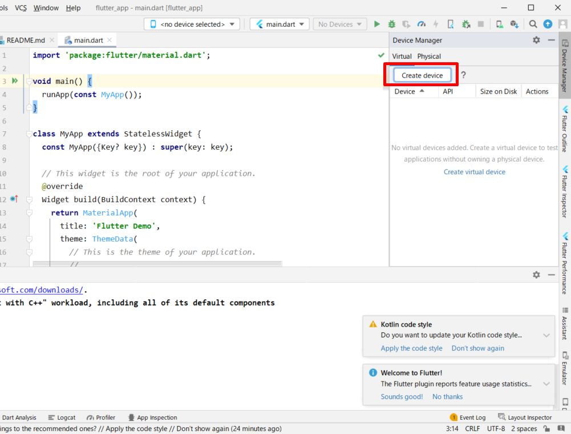The height and width of the screenshot is (434, 571).
Task: Click the green analysis checkmark
Action: point(381,55)
